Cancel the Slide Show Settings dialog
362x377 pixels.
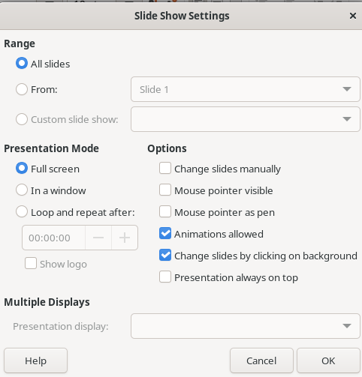pyautogui.click(x=261, y=361)
